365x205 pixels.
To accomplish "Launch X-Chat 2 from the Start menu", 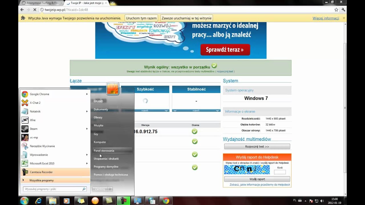I will (x=55, y=103).
